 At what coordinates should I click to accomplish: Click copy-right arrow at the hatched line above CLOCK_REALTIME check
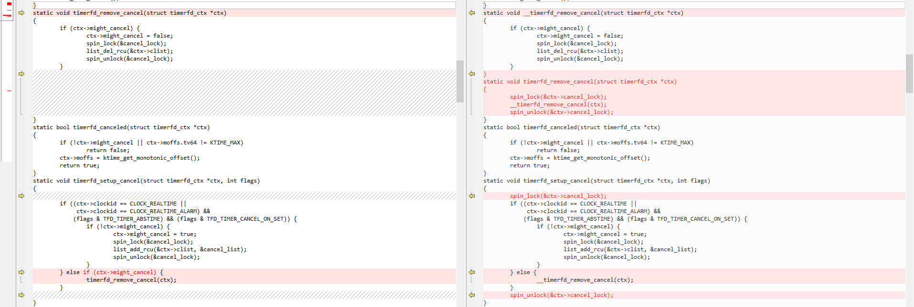21,196
